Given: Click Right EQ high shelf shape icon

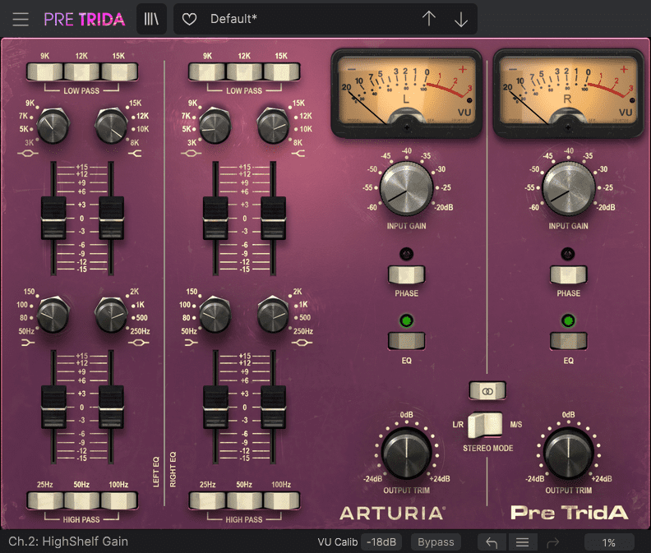Looking at the screenshot, I should coord(298,154).
